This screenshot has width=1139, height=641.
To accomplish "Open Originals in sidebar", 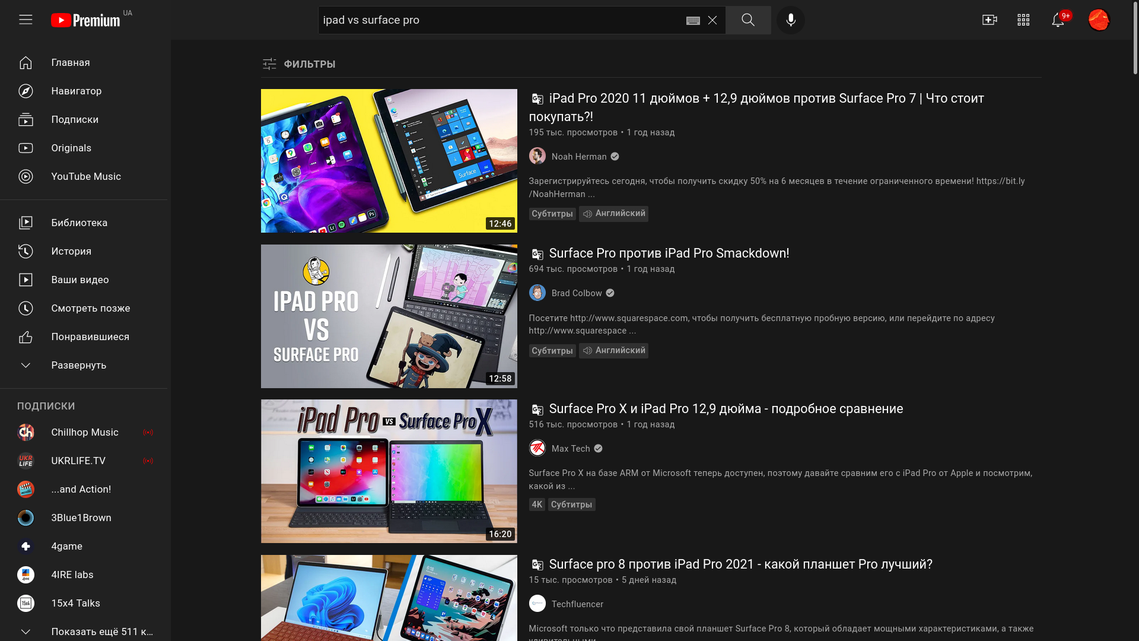I will tap(84, 148).
